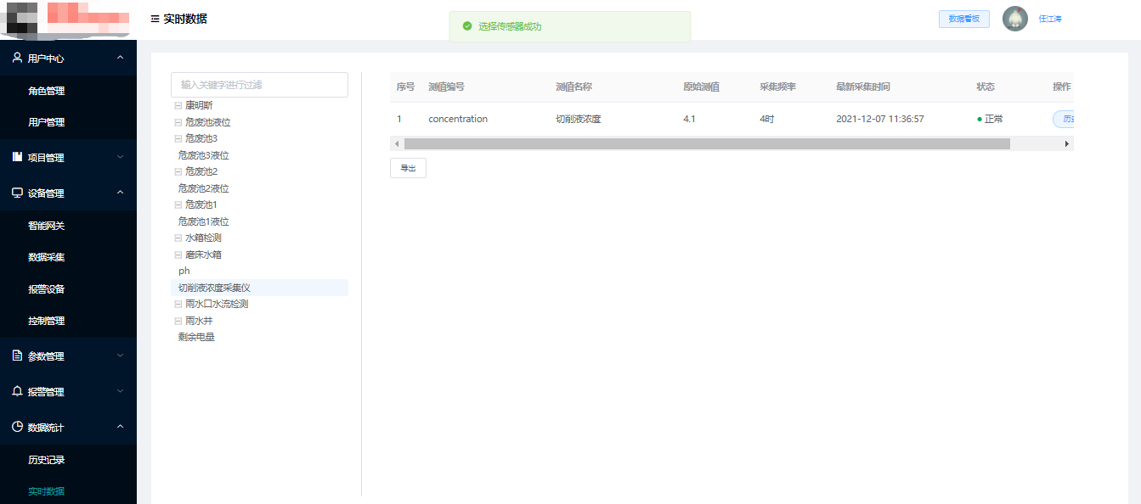Select 危废池3液位 in the tree
Viewport: 1141px width, 504px height.
pyautogui.click(x=203, y=155)
